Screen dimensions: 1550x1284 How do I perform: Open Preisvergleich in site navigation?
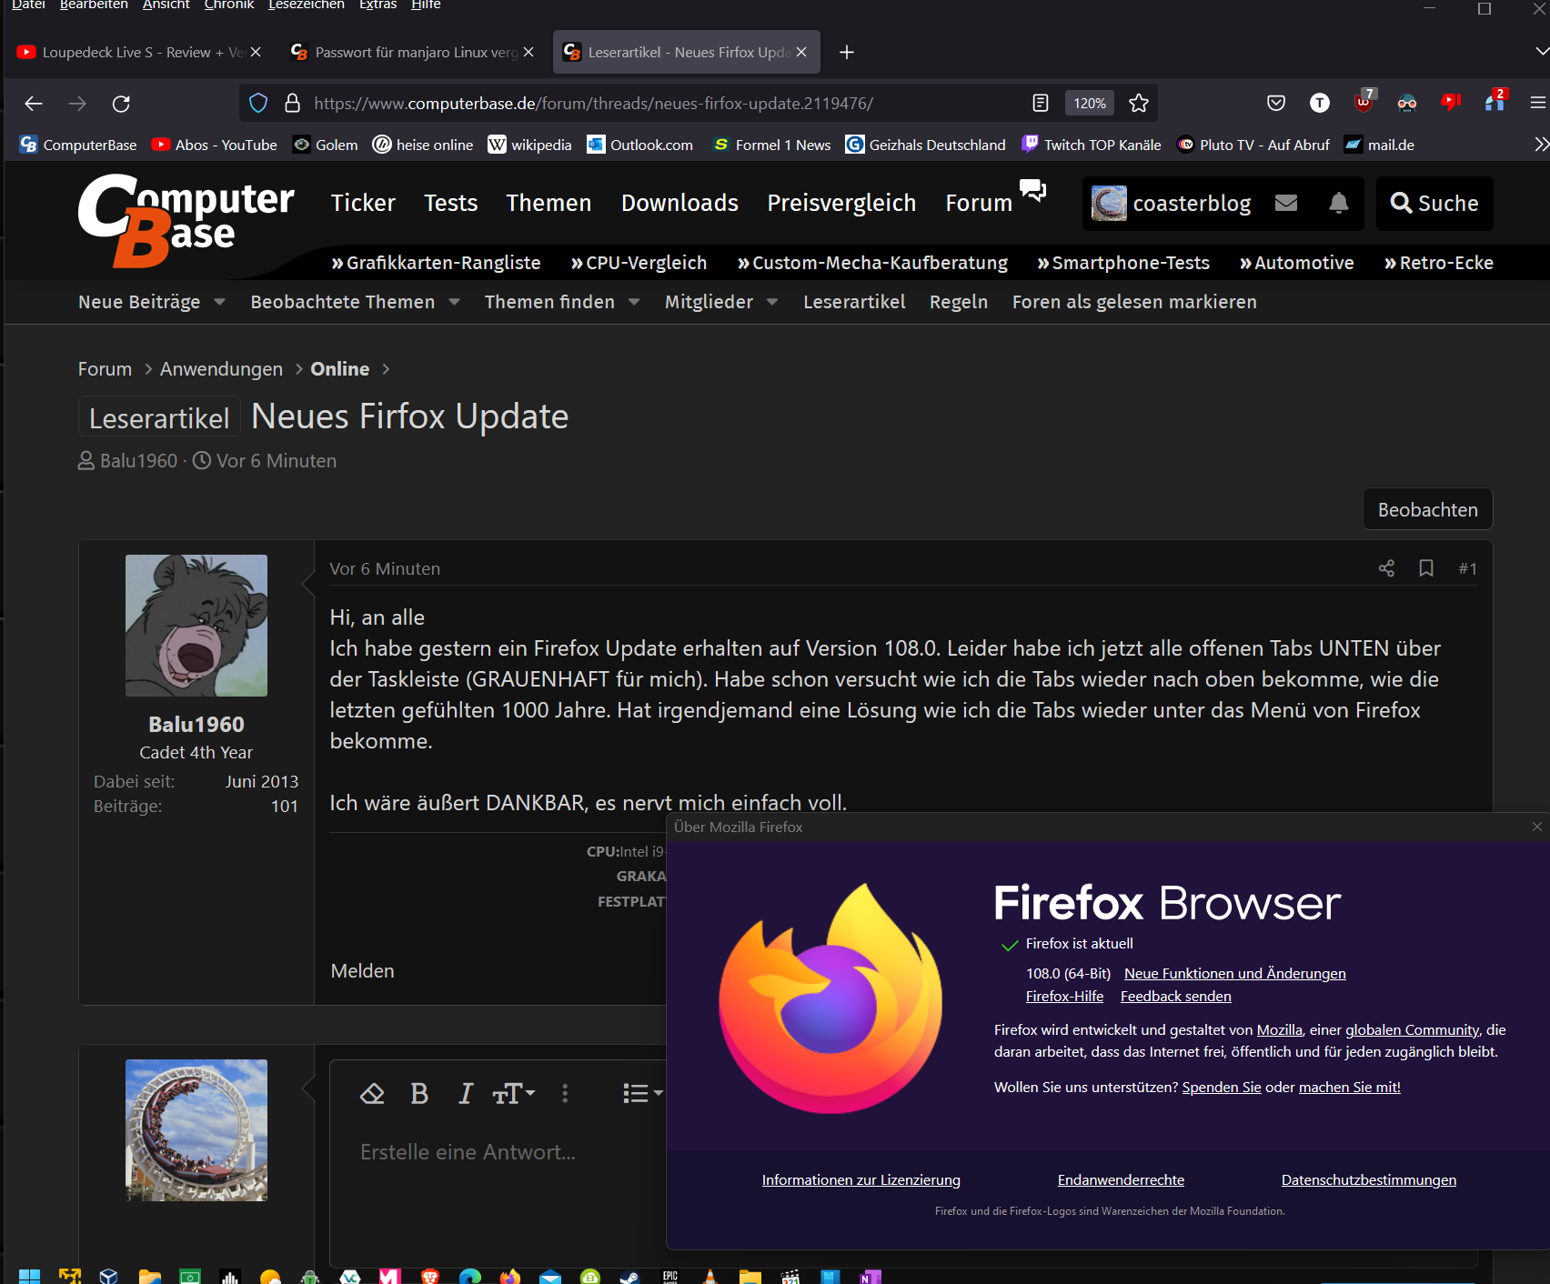841,203
